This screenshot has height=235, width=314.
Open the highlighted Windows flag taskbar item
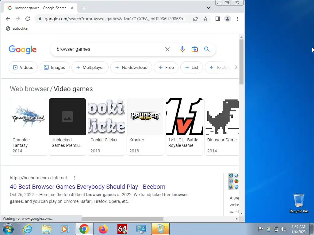coord(160,229)
